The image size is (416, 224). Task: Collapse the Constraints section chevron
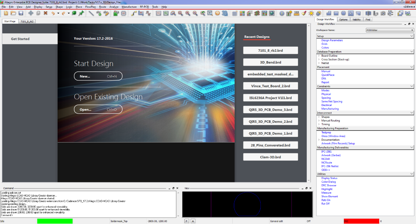pos(411,86)
